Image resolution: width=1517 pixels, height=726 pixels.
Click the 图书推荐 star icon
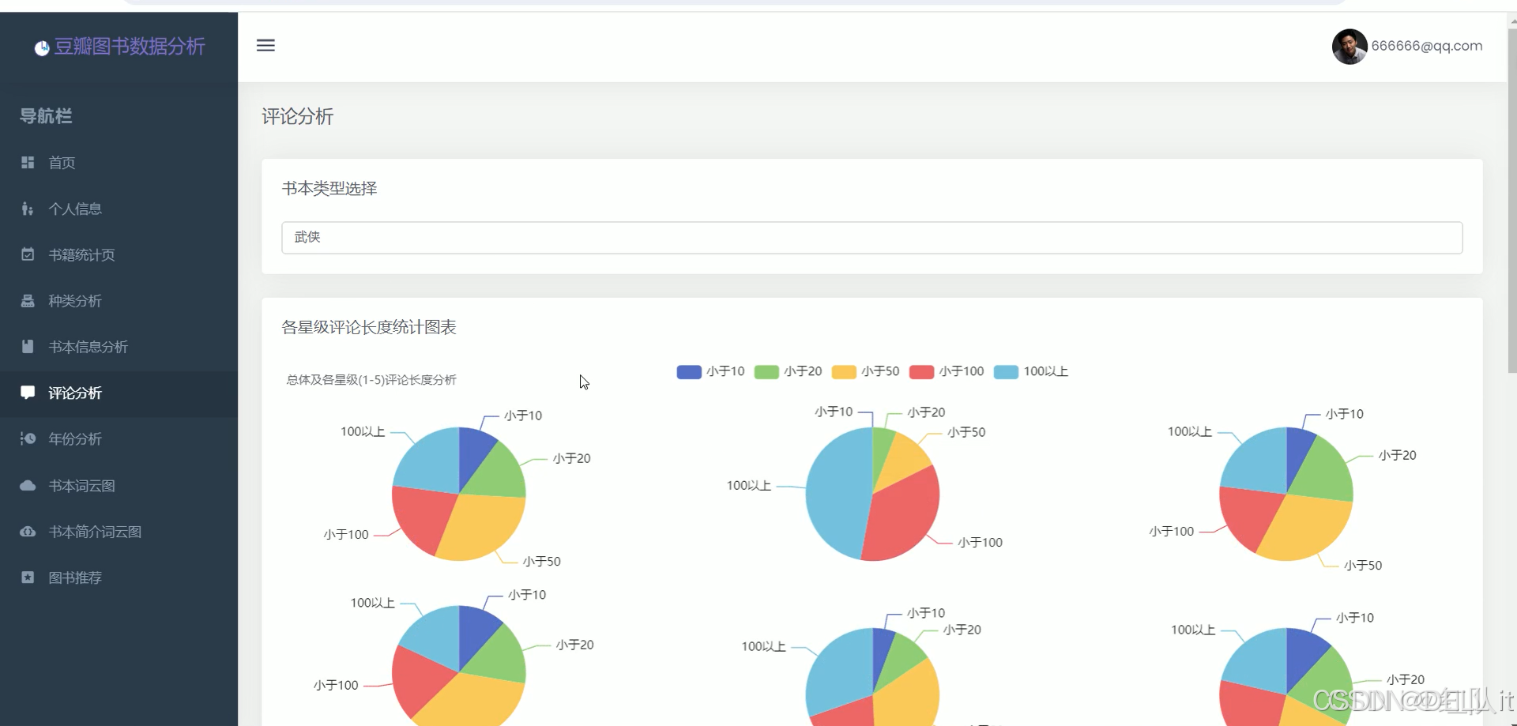(28, 577)
